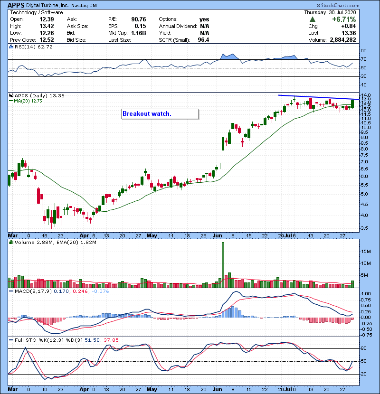
Task: Click the 'May' label on price chart axis
Action: tap(152, 236)
